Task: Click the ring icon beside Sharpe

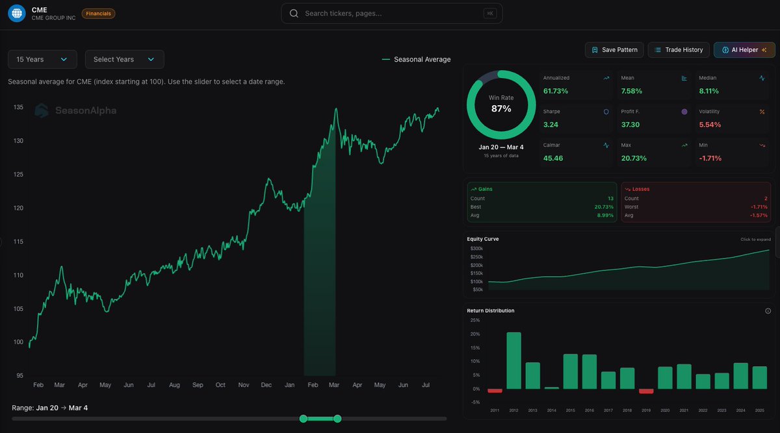Action: [x=605, y=112]
